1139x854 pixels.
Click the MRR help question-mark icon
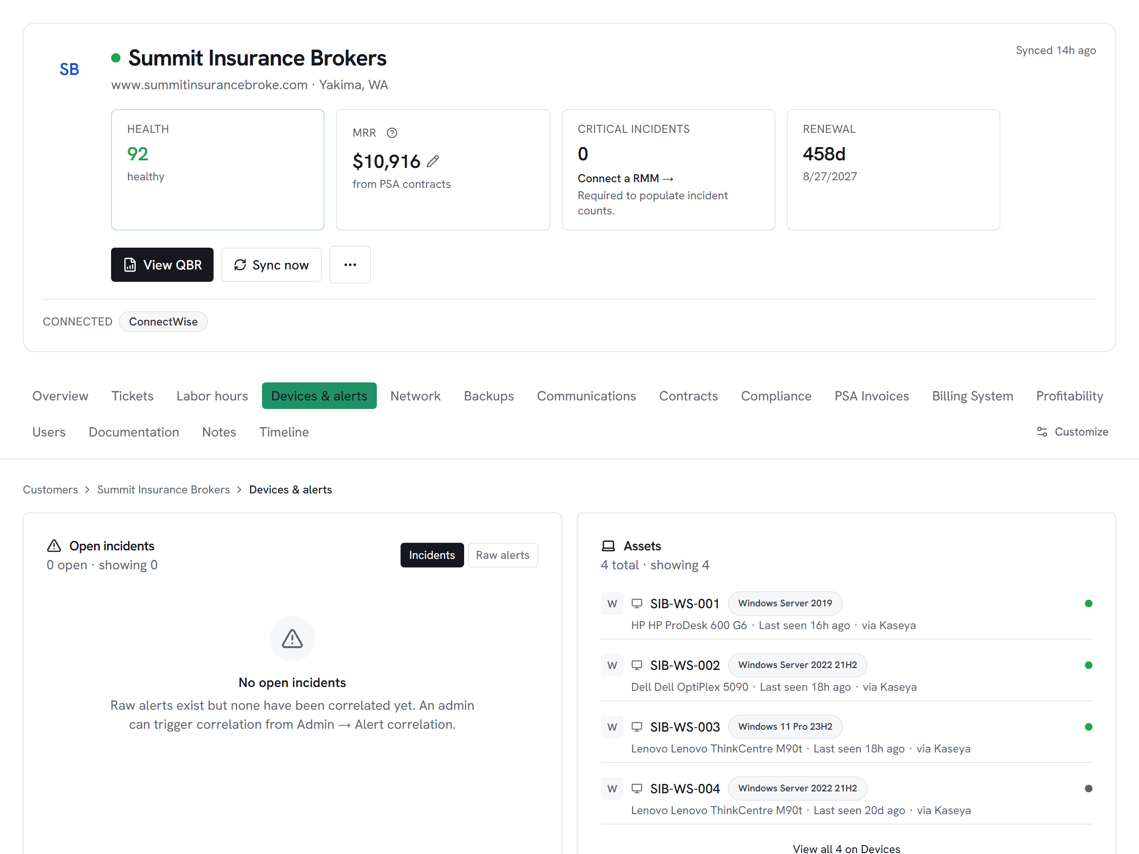click(x=392, y=133)
